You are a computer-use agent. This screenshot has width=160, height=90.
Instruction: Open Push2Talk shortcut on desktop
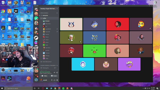(28, 79)
